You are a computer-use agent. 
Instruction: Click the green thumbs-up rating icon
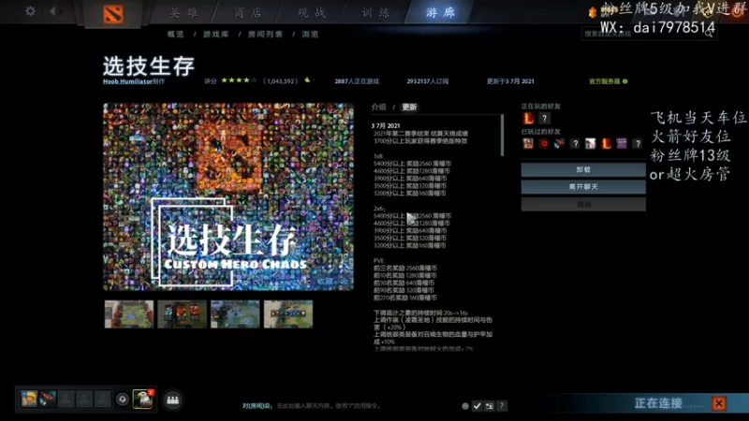[x=308, y=80]
